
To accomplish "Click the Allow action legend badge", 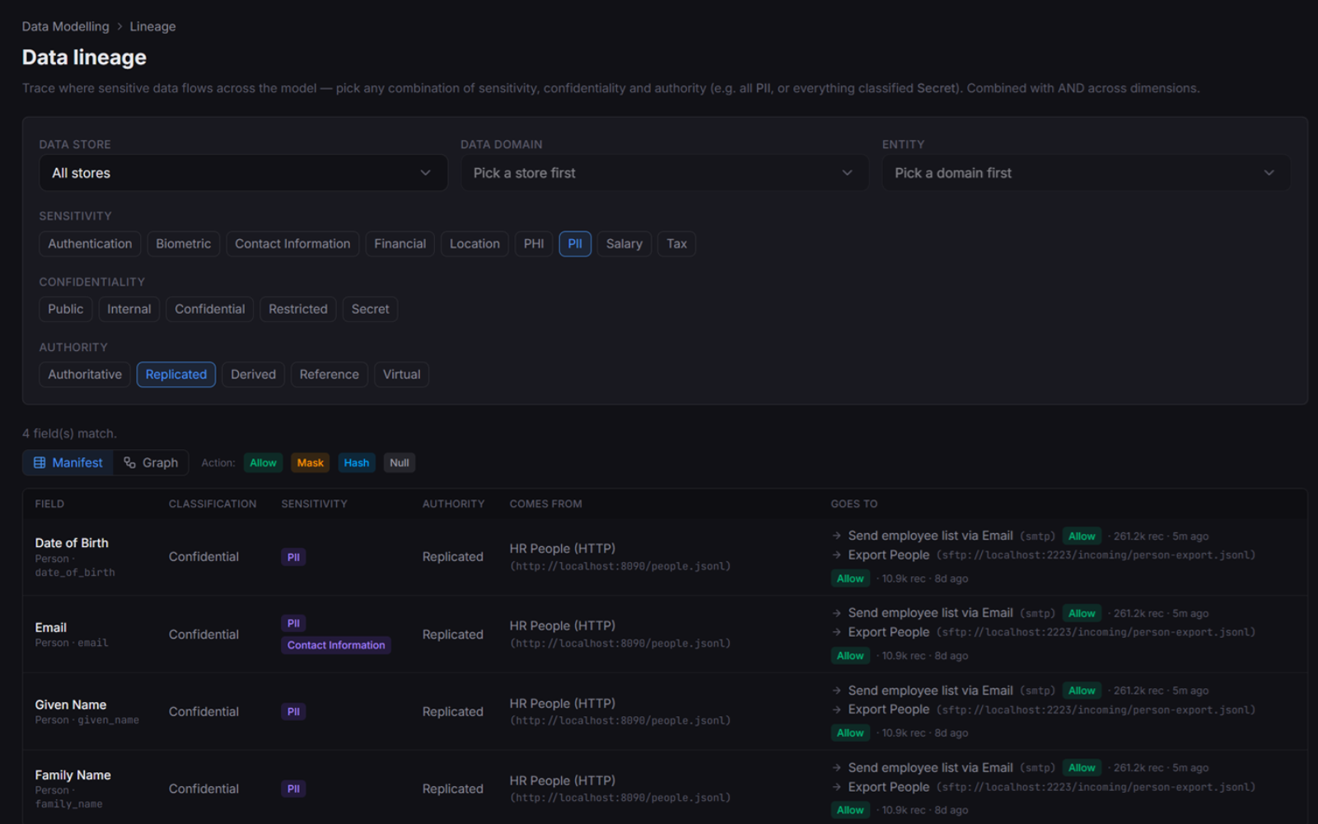I will click(264, 463).
